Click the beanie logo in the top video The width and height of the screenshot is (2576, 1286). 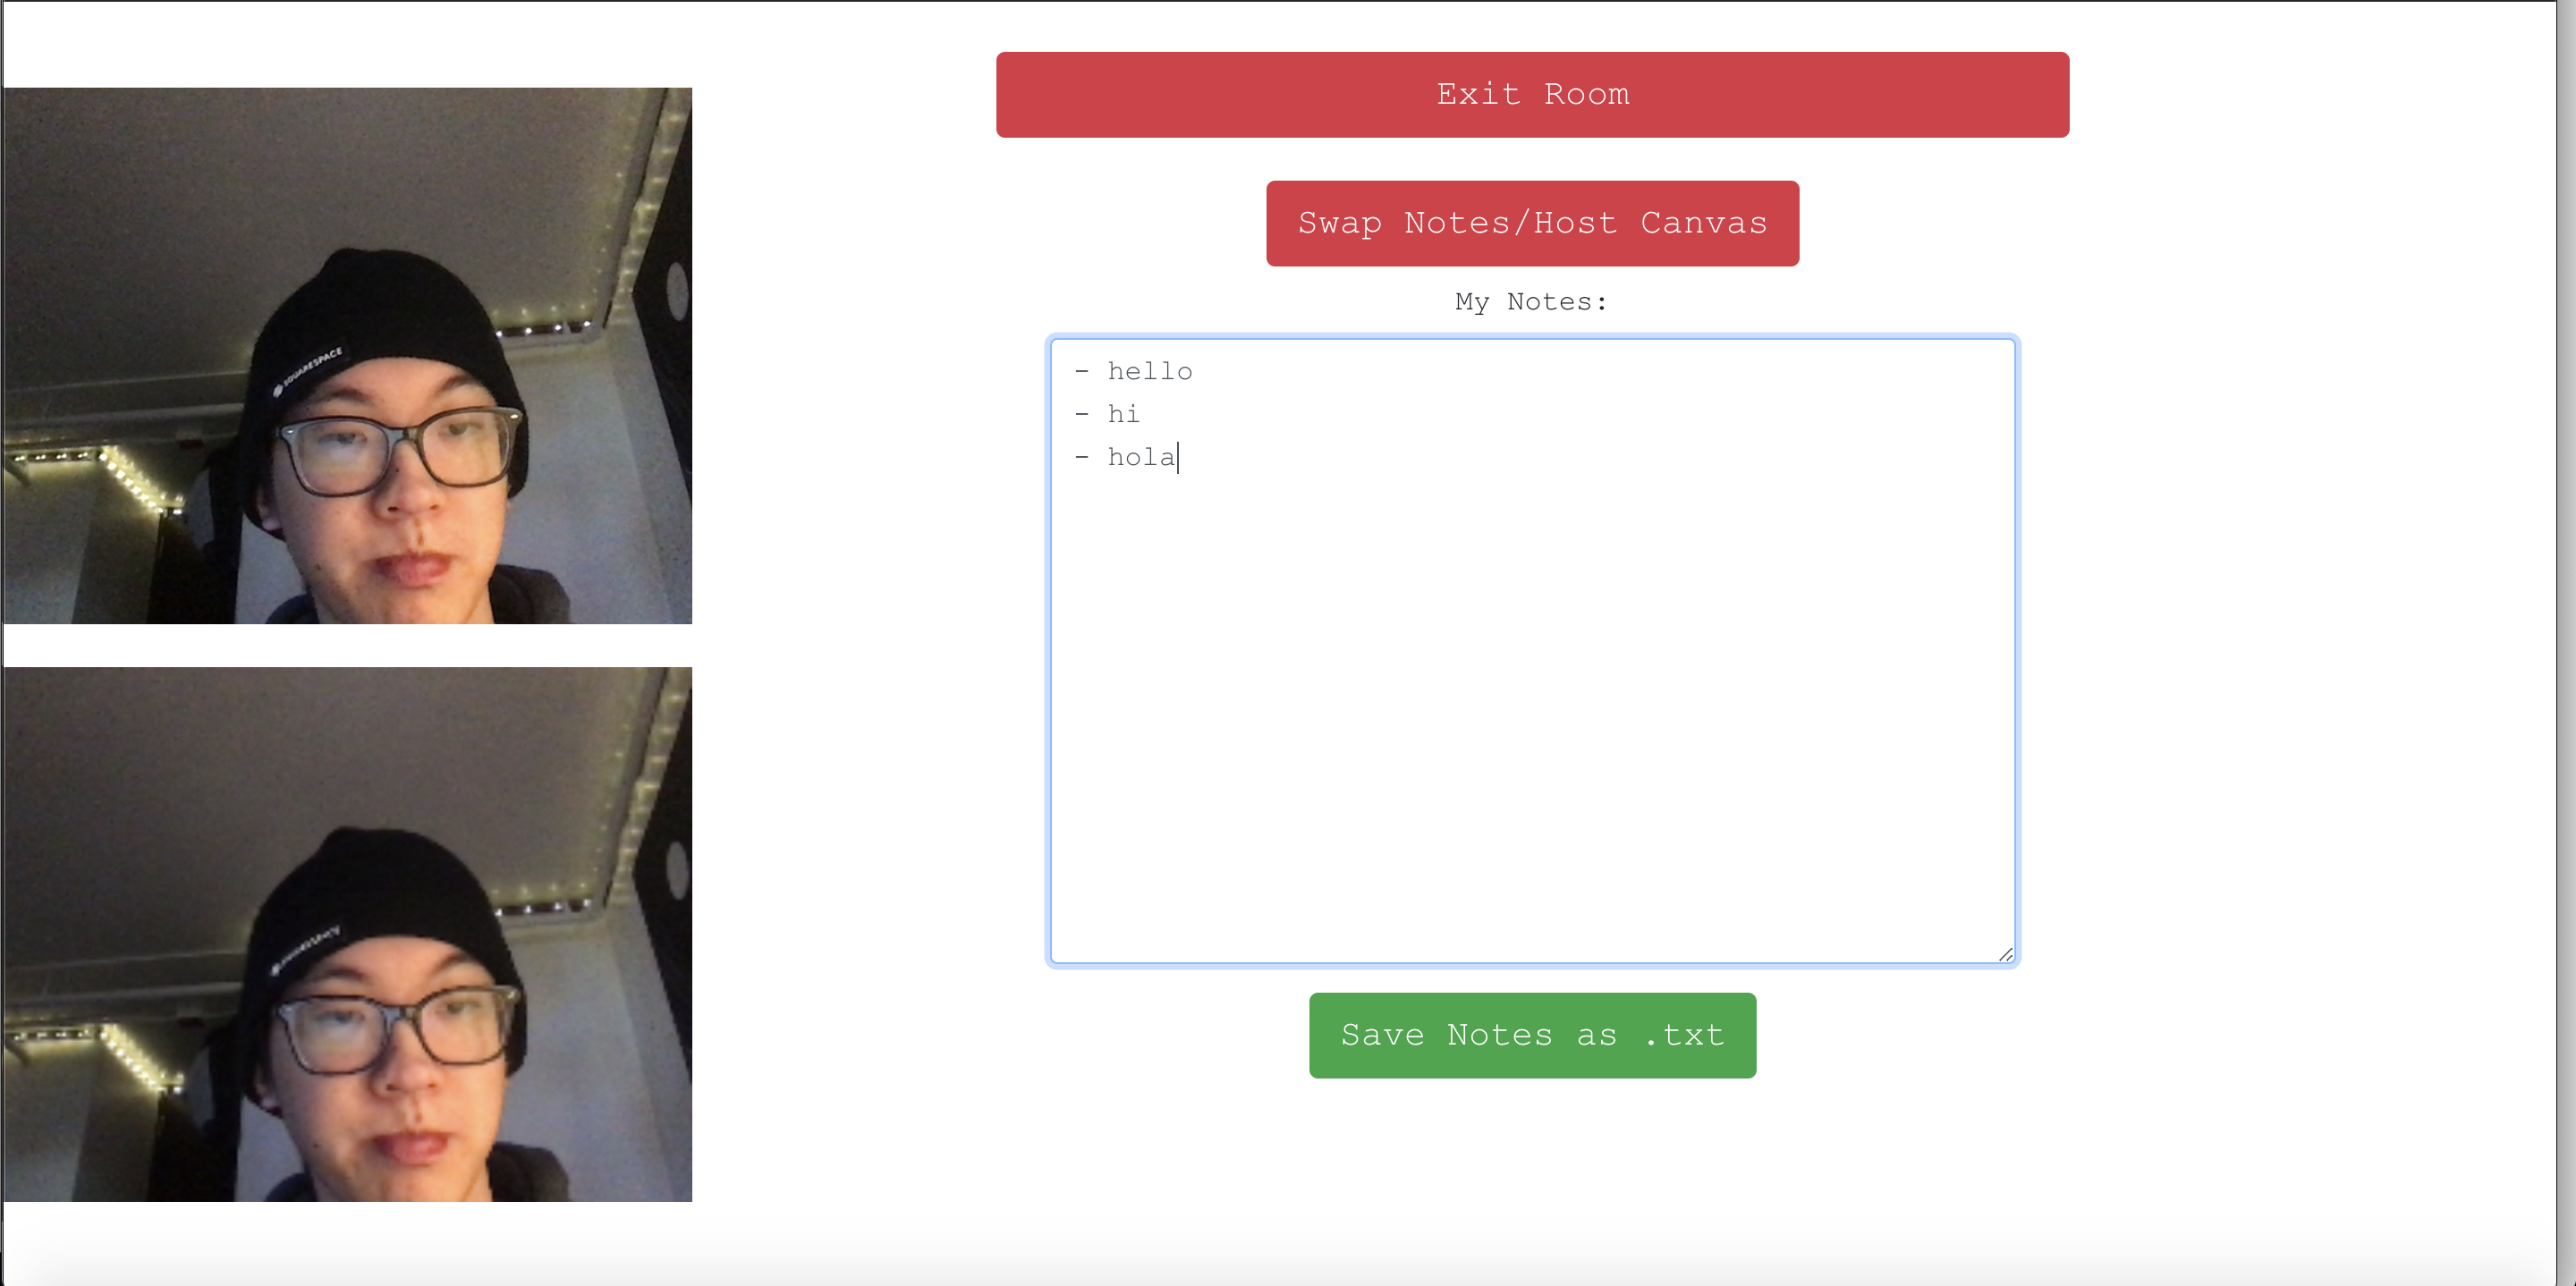click(308, 370)
